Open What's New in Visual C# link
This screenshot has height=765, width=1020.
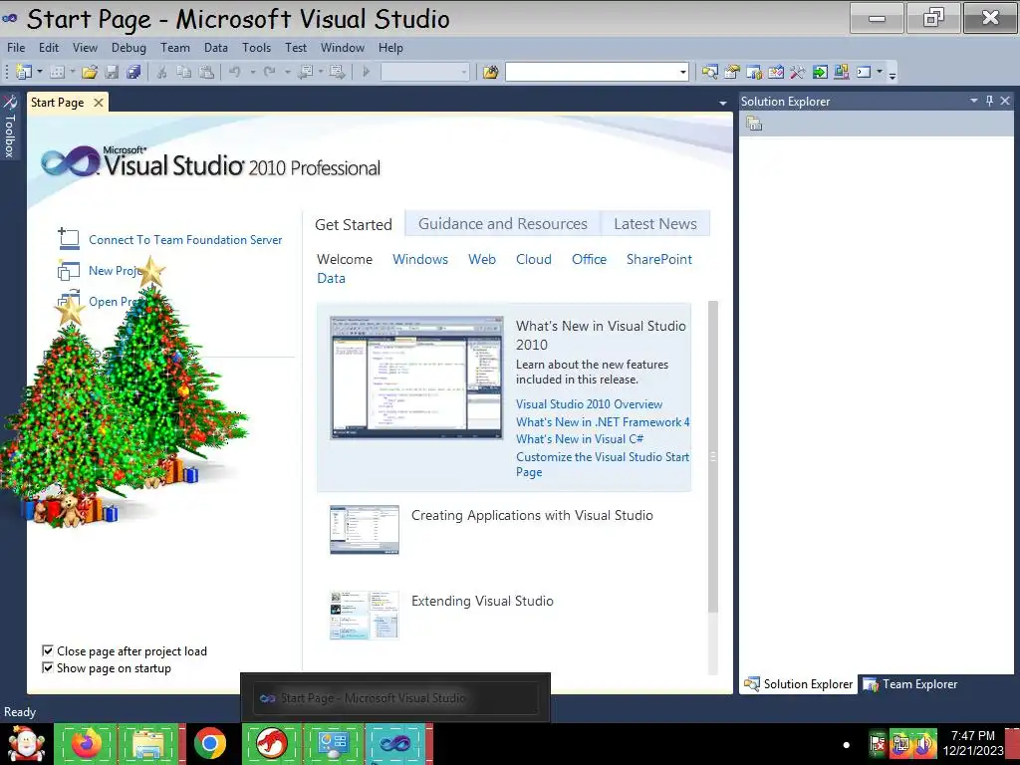[580, 439]
